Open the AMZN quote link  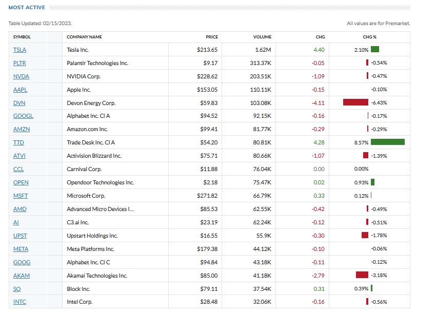pos(21,130)
